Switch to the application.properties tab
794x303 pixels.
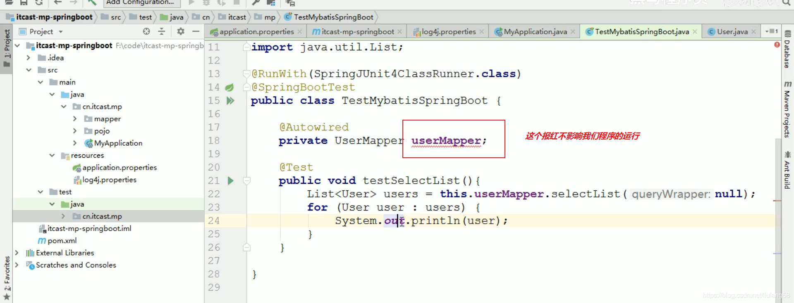[x=256, y=32]
